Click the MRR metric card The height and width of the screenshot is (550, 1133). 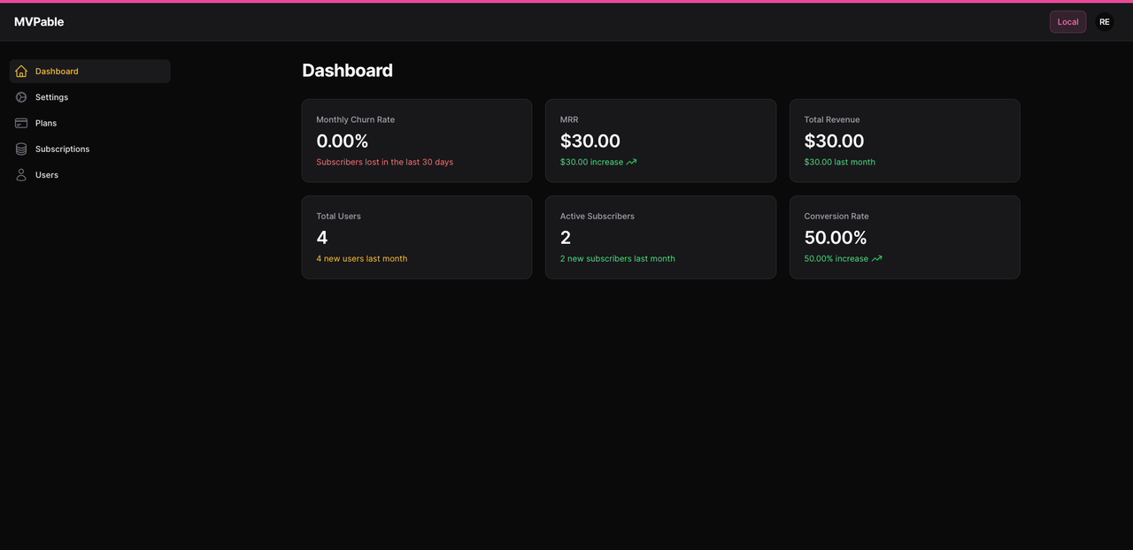(660, 141)
